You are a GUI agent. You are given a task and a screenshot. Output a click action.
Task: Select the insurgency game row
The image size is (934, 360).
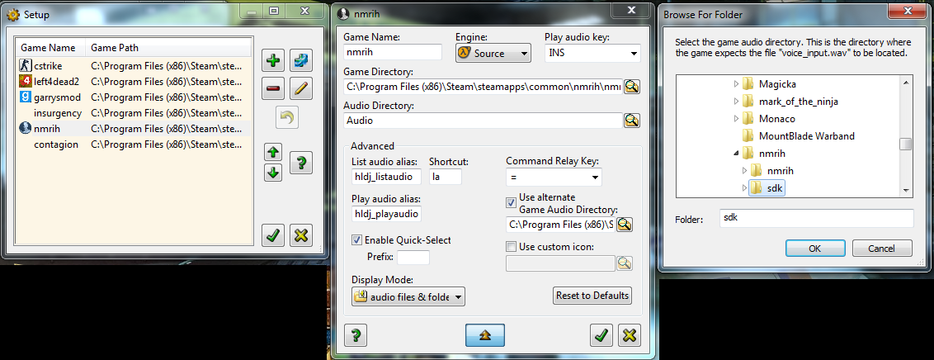134,112
